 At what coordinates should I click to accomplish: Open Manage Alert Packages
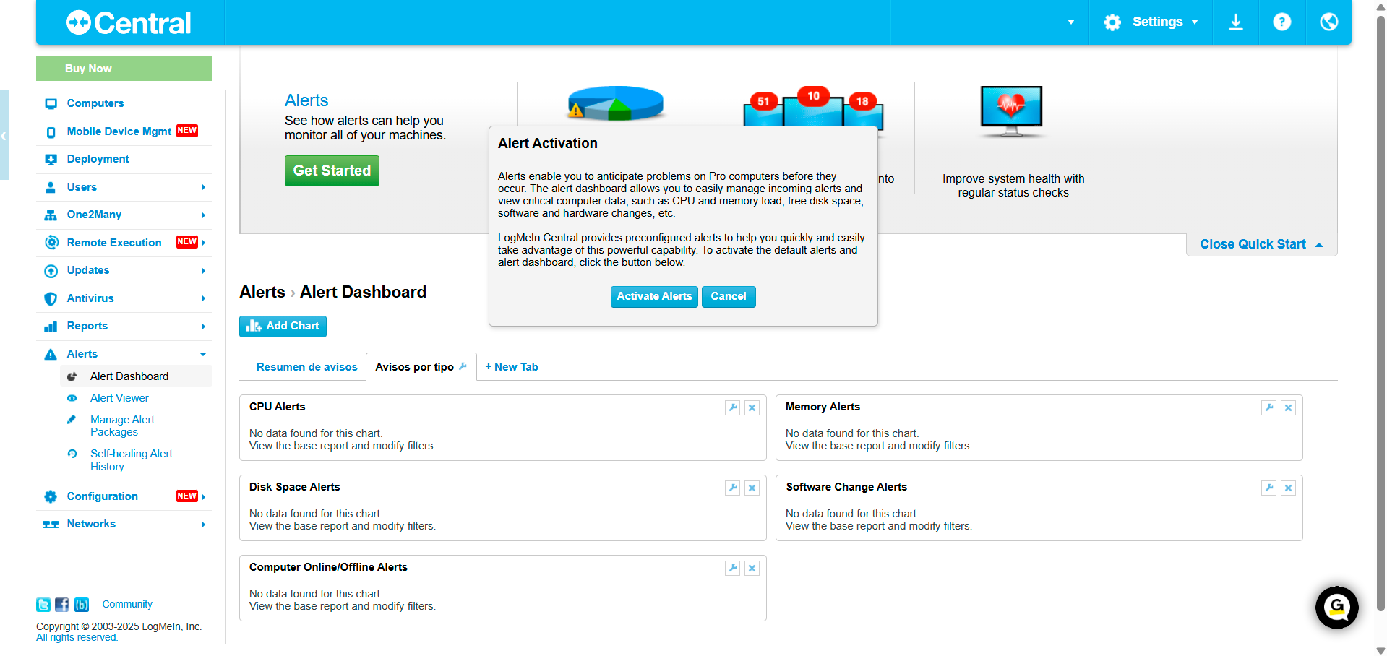click(122, 426)
